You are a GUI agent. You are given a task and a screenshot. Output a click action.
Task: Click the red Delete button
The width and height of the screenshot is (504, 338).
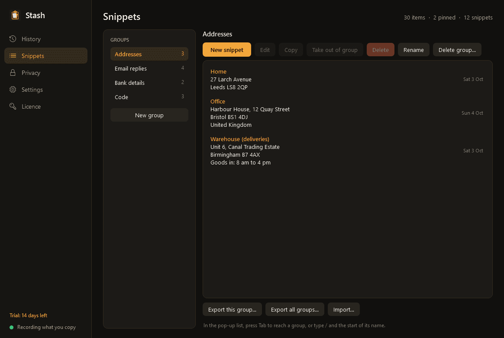click(x=380, y=50)
